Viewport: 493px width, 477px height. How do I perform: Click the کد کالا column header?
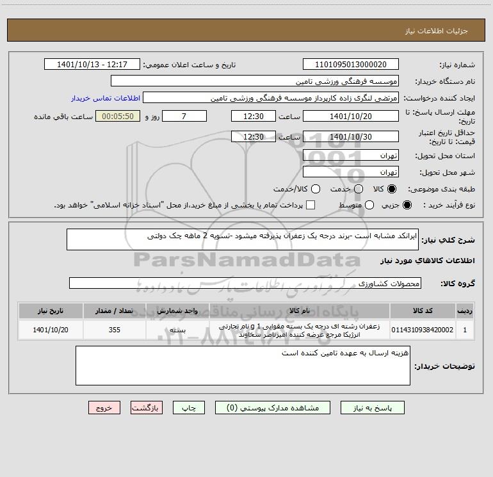pyautogui.click(x=423, y=311)
